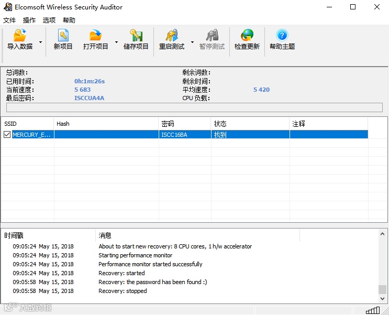Click the 找到 status cell

coord(250,135)
